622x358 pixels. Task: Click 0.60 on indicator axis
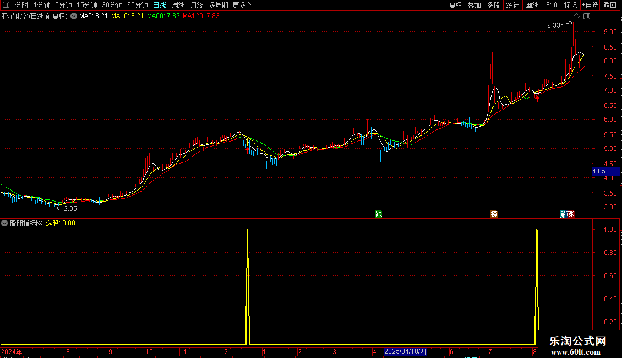point(610,275)
